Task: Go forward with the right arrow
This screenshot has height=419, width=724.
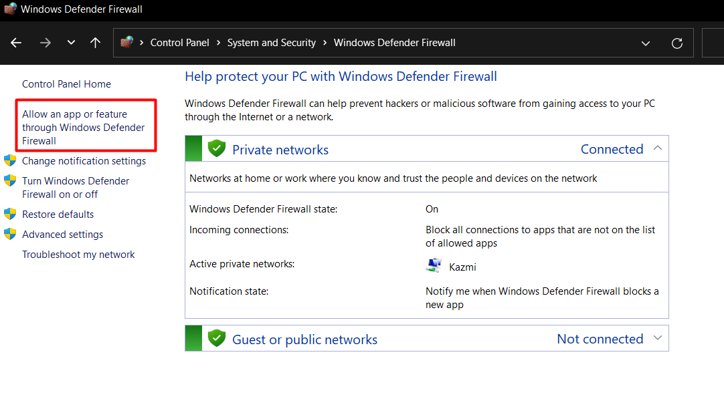Action: pyautogui.click(x=46, y=43)
